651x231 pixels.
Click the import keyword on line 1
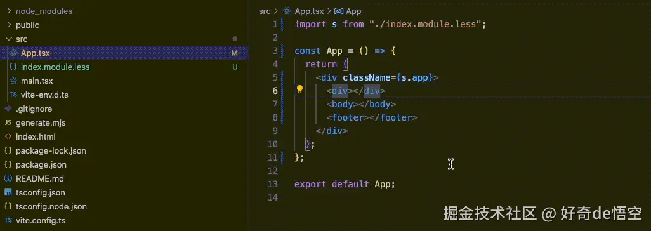click(310, 25)
